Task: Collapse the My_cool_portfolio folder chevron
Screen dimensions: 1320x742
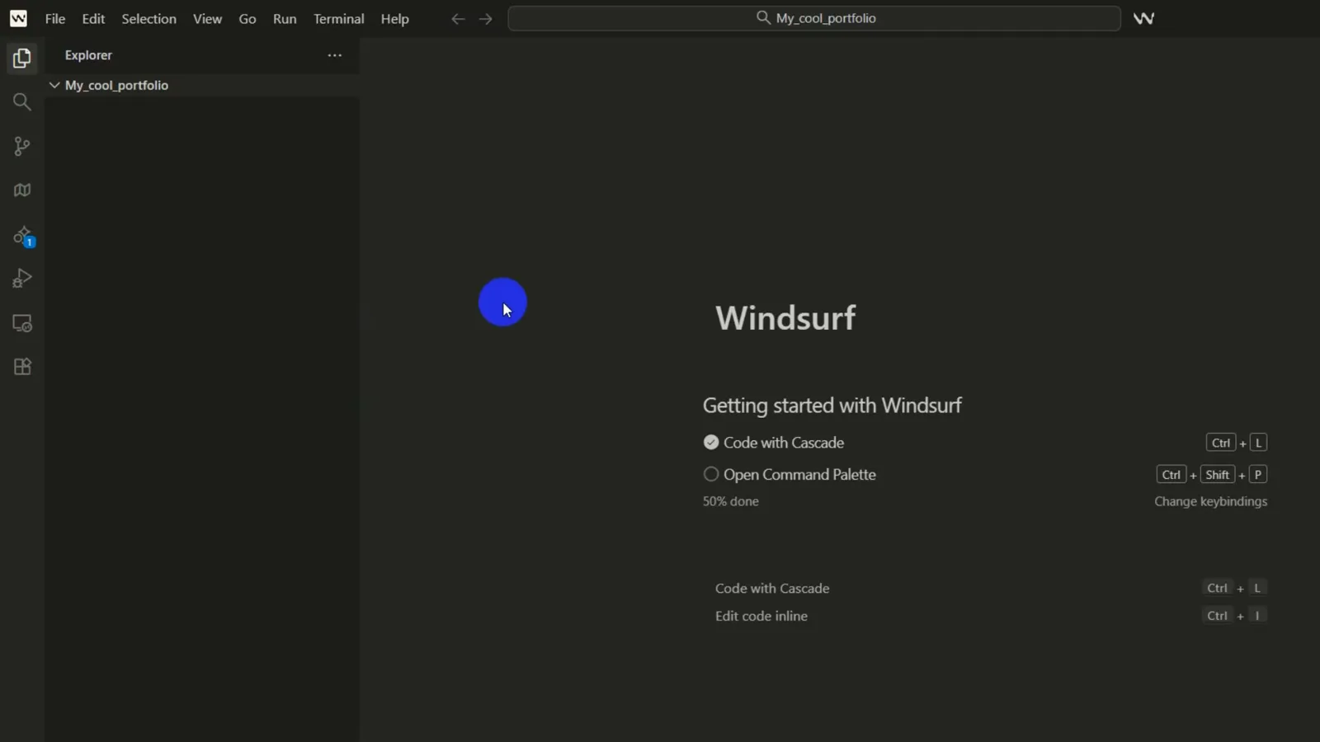Action: 54,85
